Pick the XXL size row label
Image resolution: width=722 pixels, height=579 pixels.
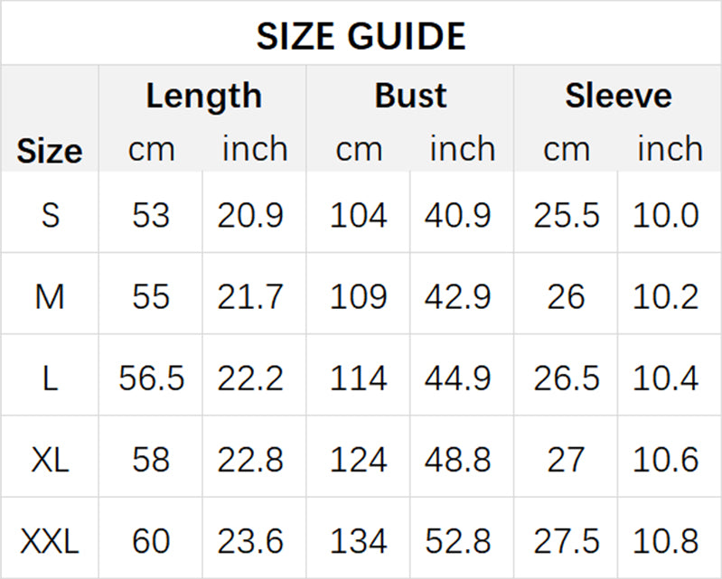50,541
